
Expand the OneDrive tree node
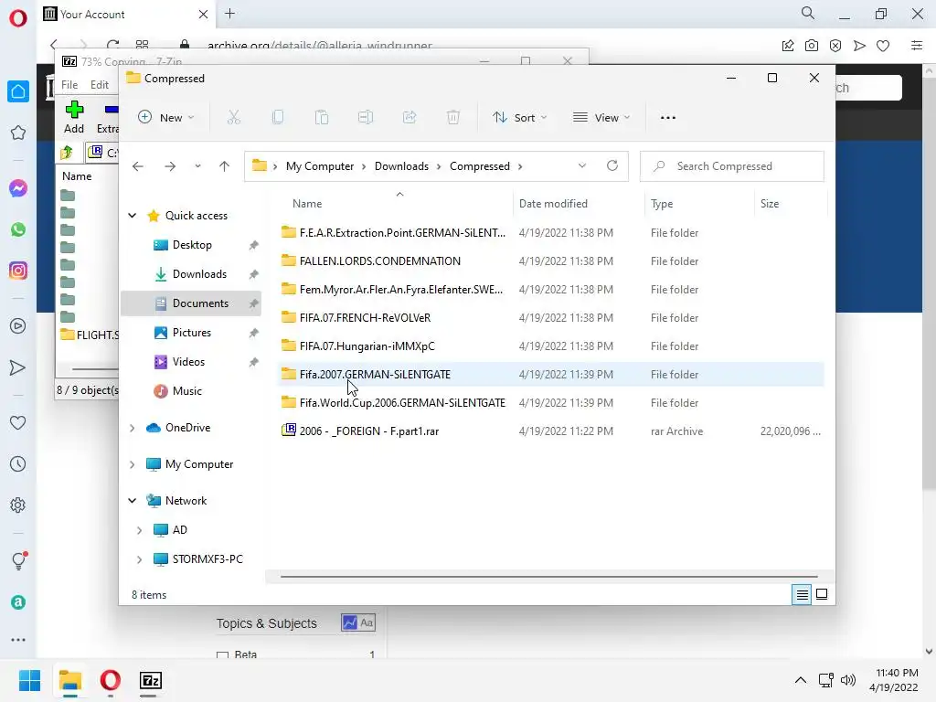(x=133, y=428)
